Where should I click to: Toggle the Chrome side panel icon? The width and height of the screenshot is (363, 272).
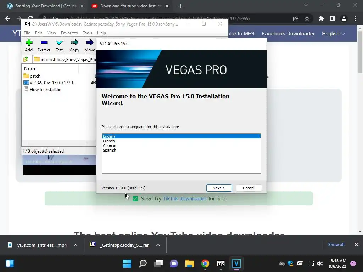tap(333, 18)
